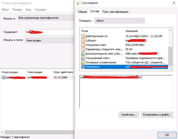
Task: Select the Основные ограничения row
Action: click(x=124, y=62)
